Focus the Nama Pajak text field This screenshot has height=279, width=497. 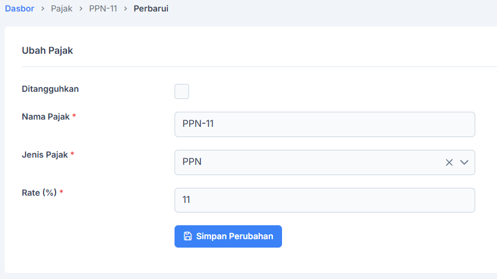(324, 124)
